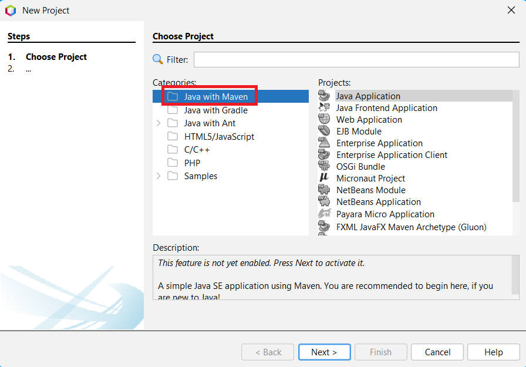This screenshot has width=526, height=367.
Task: Click the EJB Module bean icon
Action: pyautogui.click(x=324, y=131)
